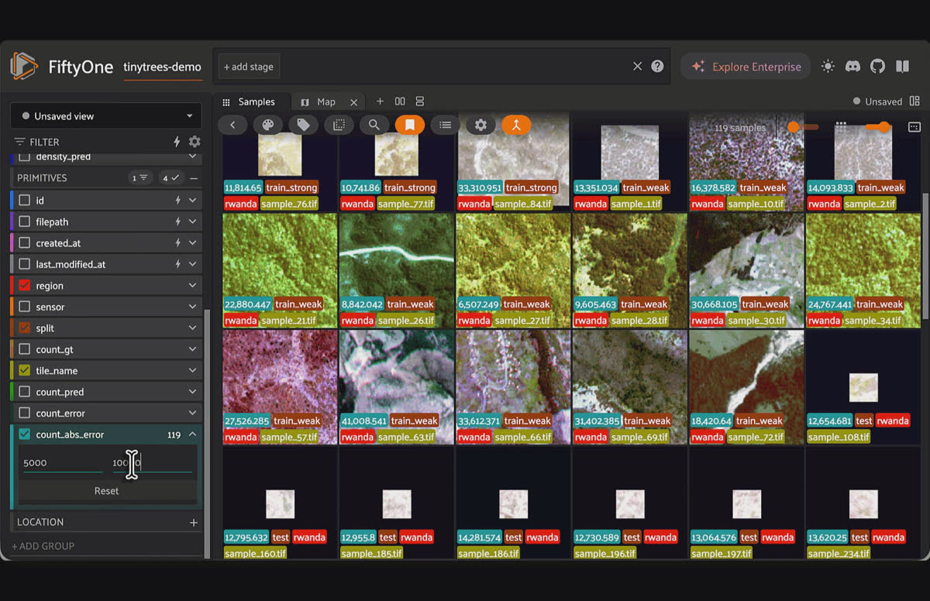Open the tag samples menu

[x=304, y=125]
